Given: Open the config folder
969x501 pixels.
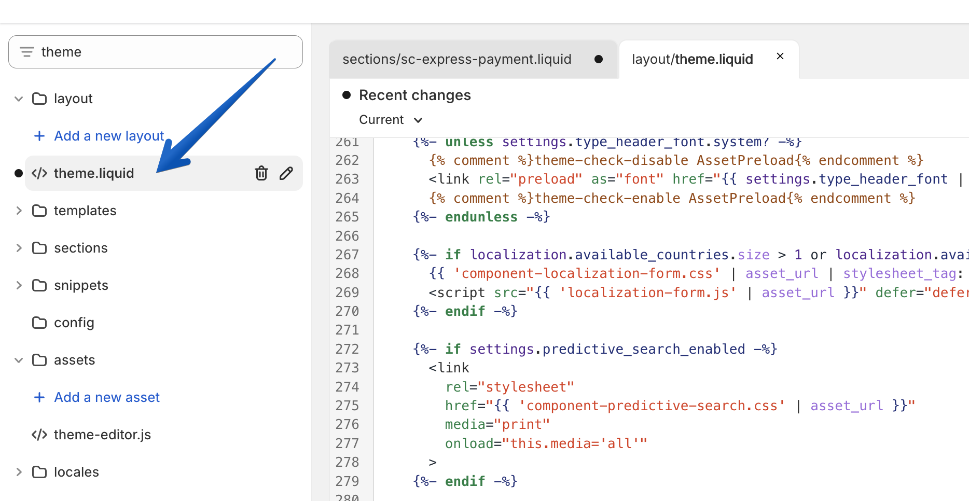Looking at the screenshot, I should pos(74,323).
